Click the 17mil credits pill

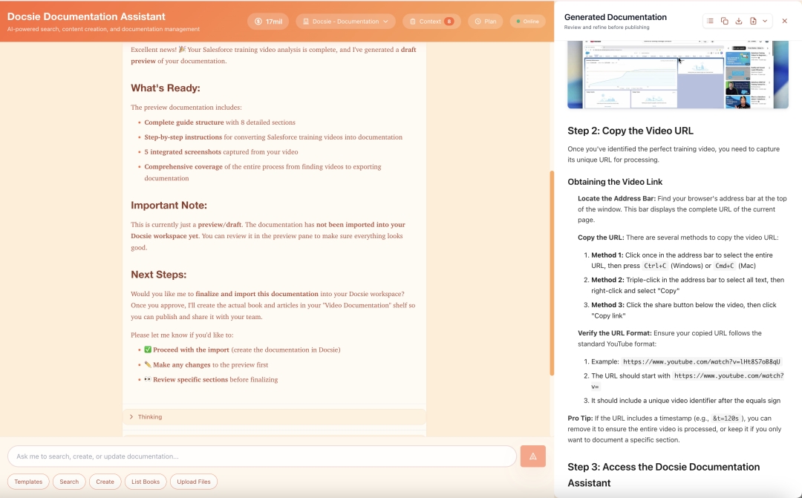269,22
